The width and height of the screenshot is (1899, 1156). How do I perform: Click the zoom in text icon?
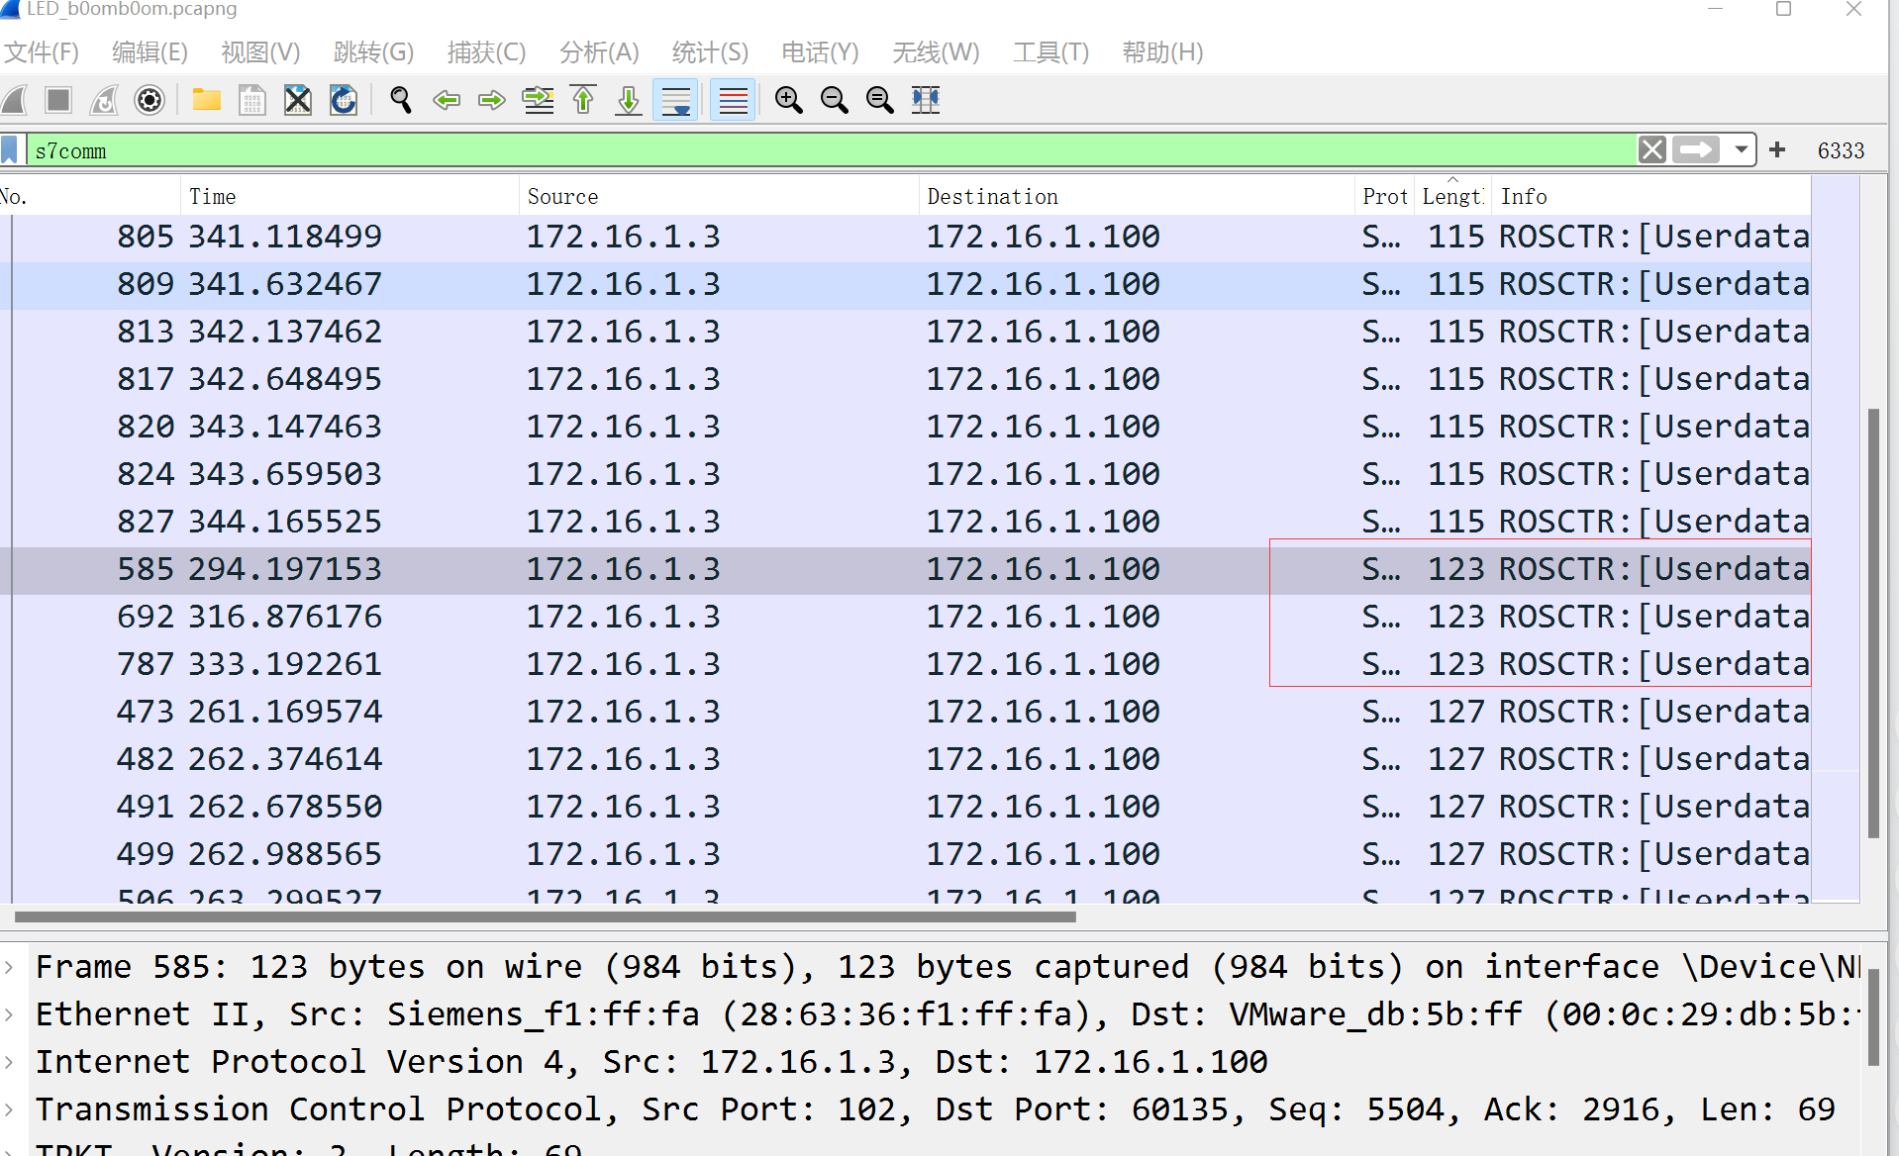789,100
